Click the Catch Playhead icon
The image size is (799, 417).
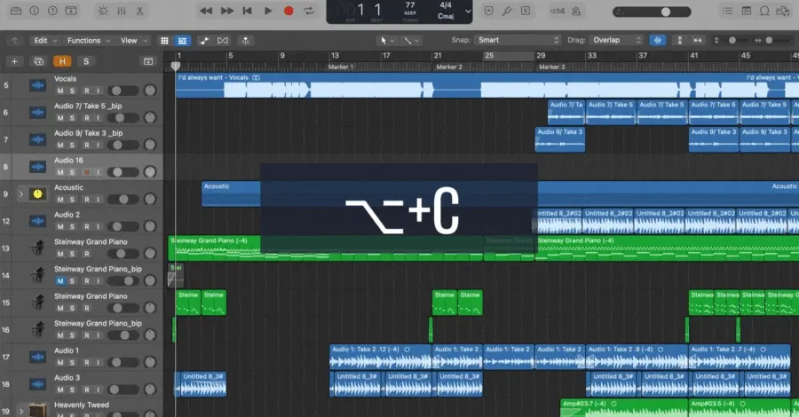coord(245,41)
